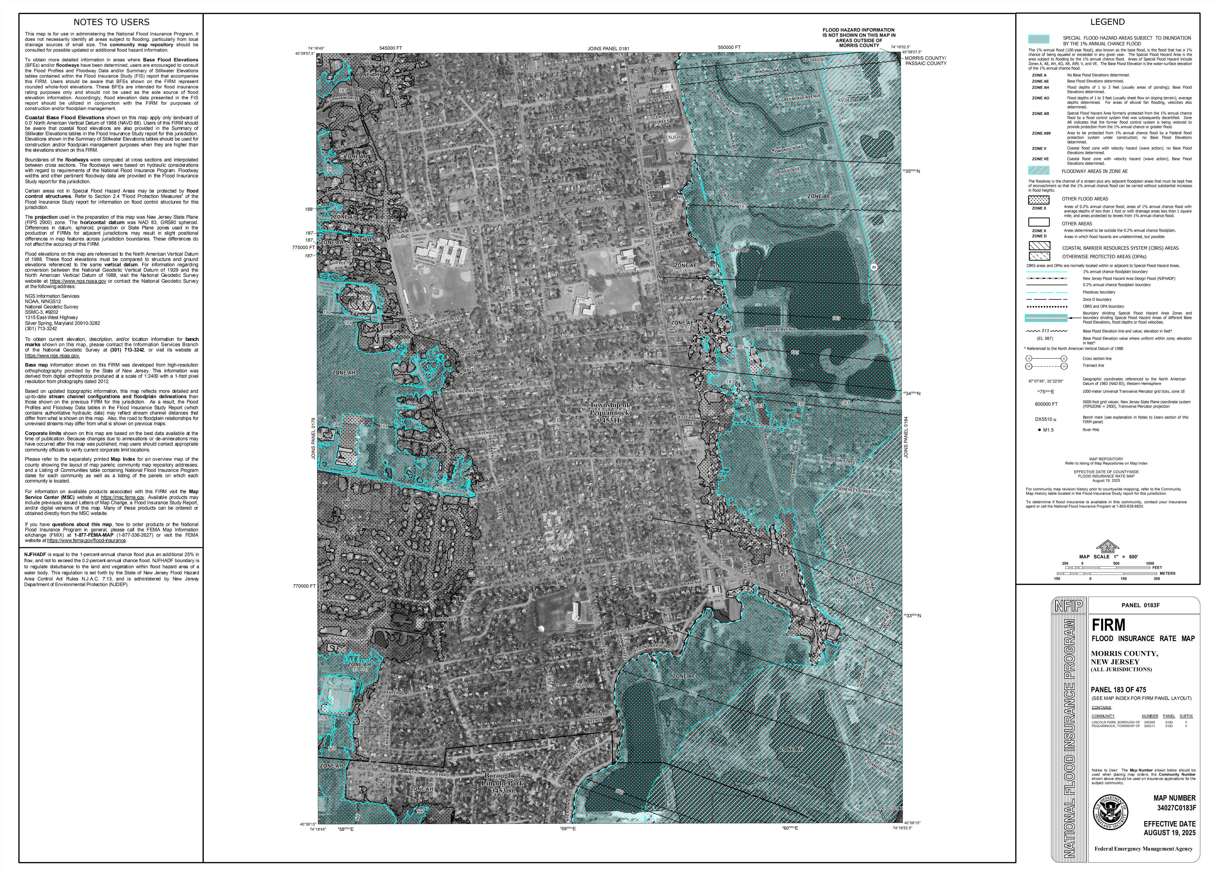1219x876 pixels.
Task: Click the Special Flood Hazard Areas cyan swatch
Action: click(x=1039, y=39)
